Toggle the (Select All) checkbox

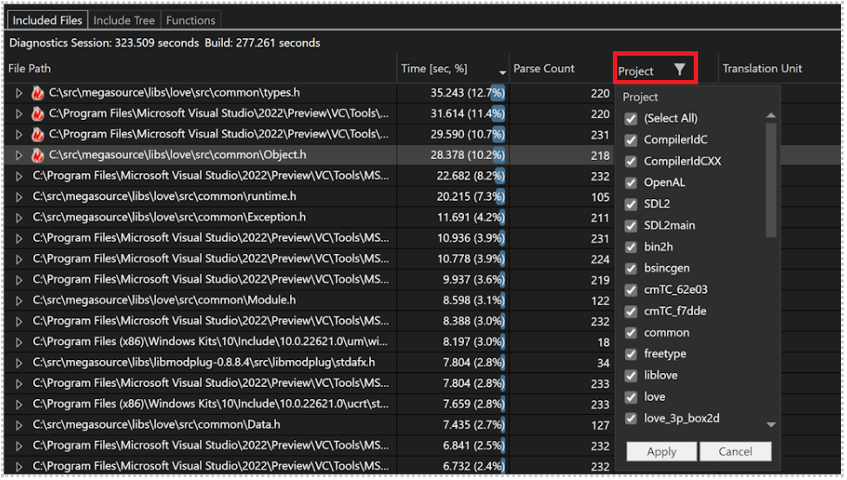[x=631, y=118]
